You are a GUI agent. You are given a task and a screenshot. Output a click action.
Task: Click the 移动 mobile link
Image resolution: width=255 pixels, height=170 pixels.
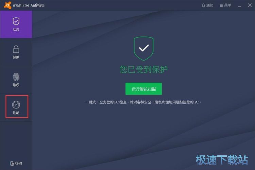point(19,163)
